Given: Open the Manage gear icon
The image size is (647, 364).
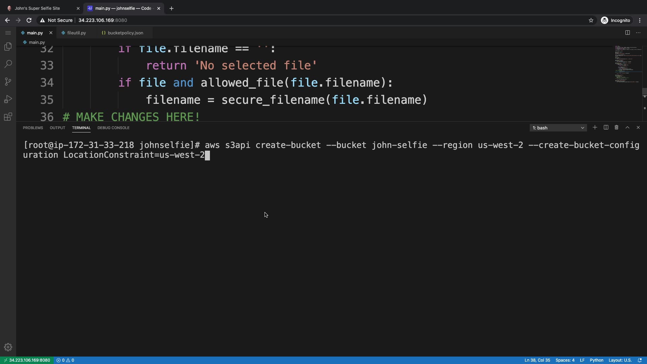Looking at the screenshot, I should [x=8, y=347].
